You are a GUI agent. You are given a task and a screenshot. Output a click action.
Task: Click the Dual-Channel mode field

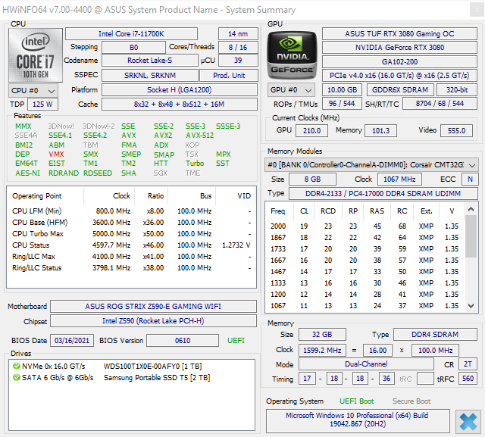pos(366,364)
